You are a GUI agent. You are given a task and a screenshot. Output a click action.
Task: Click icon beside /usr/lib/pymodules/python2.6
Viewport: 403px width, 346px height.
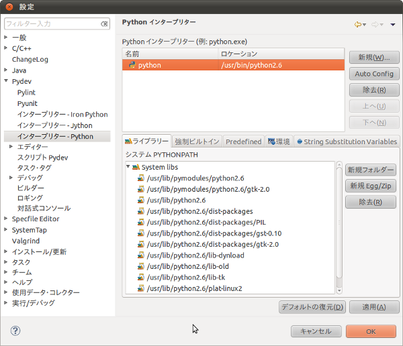click(140, 178)
